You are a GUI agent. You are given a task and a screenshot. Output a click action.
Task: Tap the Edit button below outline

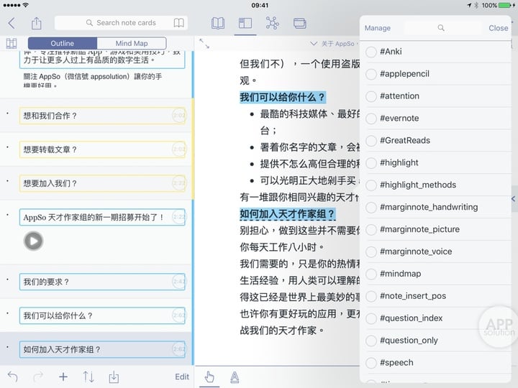182,377
